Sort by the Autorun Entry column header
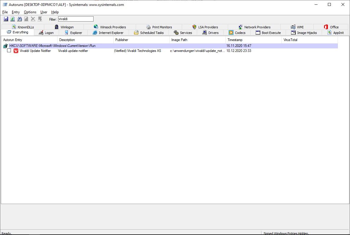350x235 pixels. (30, 40)
